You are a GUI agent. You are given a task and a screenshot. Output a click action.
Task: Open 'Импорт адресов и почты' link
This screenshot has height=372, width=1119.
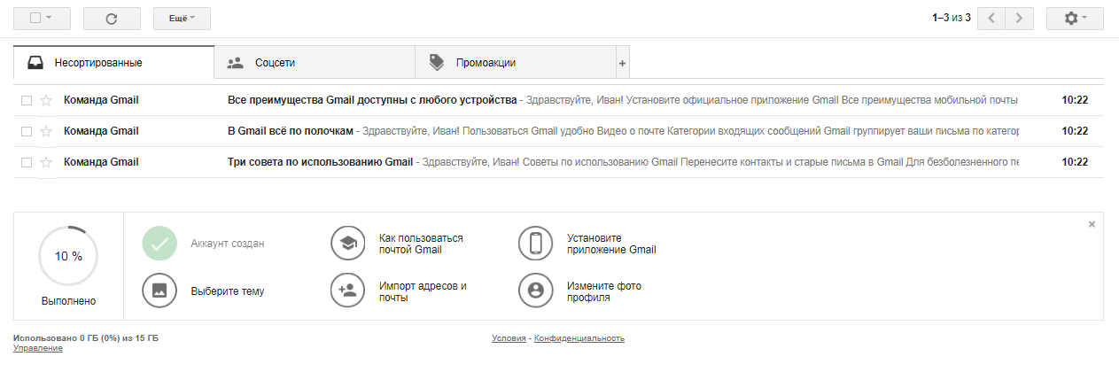423,291
